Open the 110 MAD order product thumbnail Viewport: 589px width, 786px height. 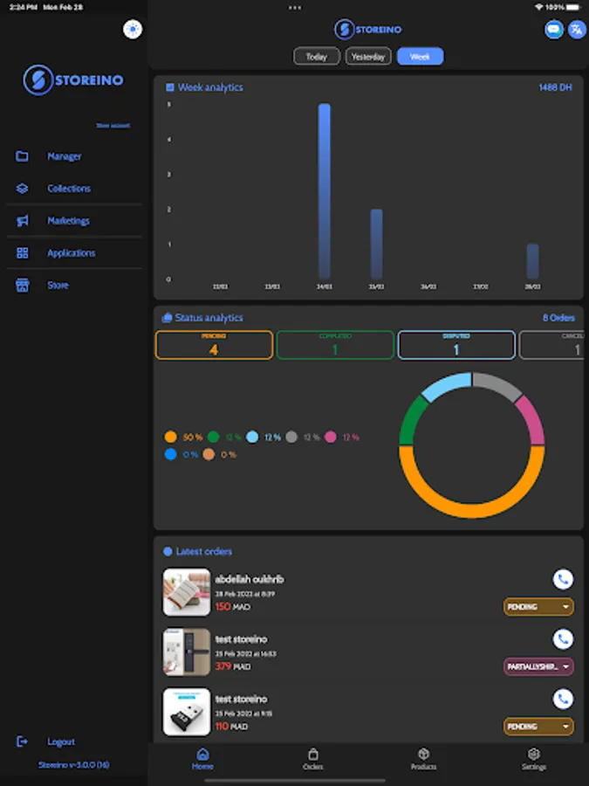click(x=187, y=712)
